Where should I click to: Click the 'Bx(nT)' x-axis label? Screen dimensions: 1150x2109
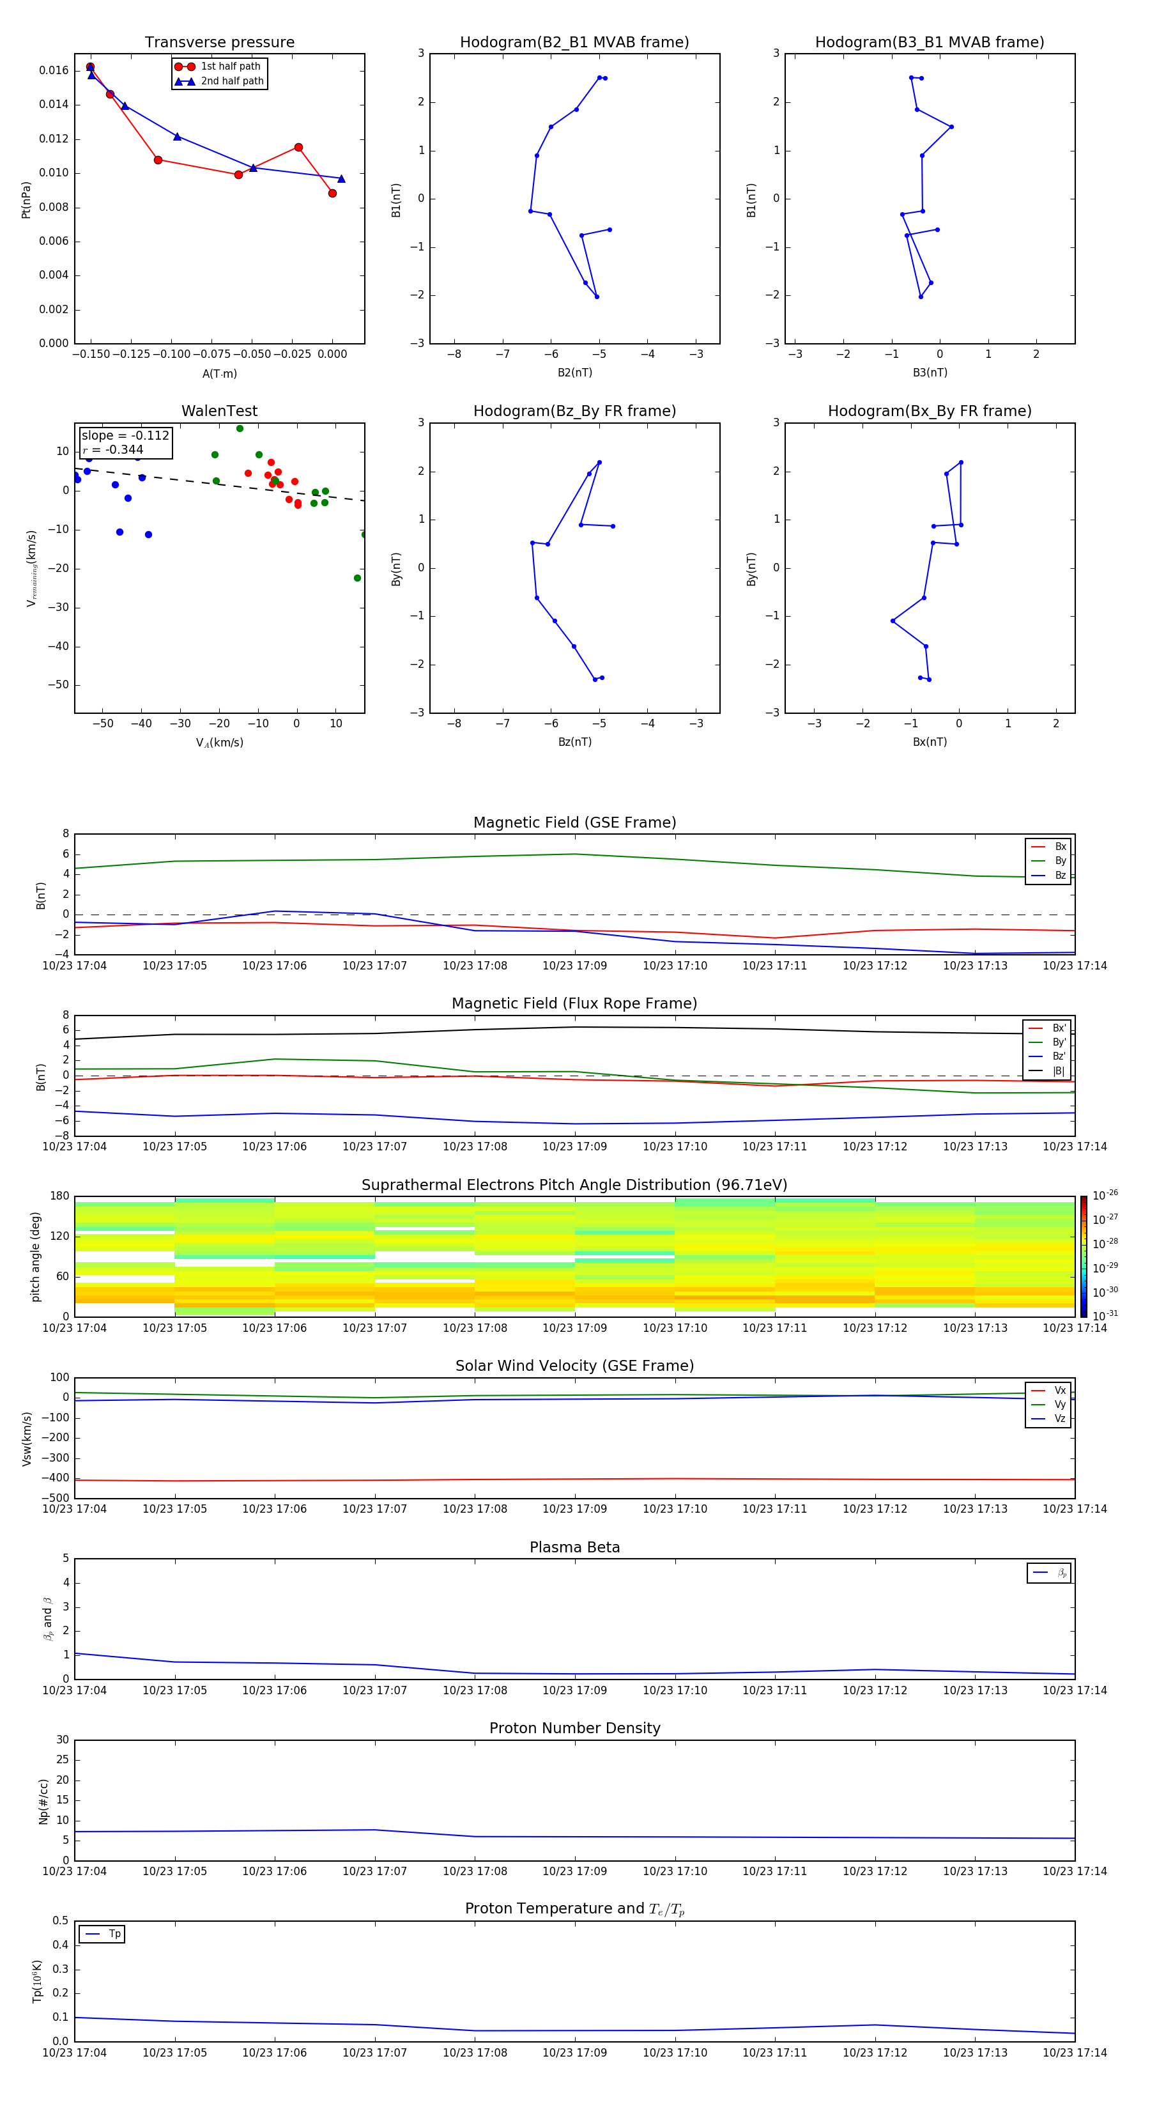930,743
